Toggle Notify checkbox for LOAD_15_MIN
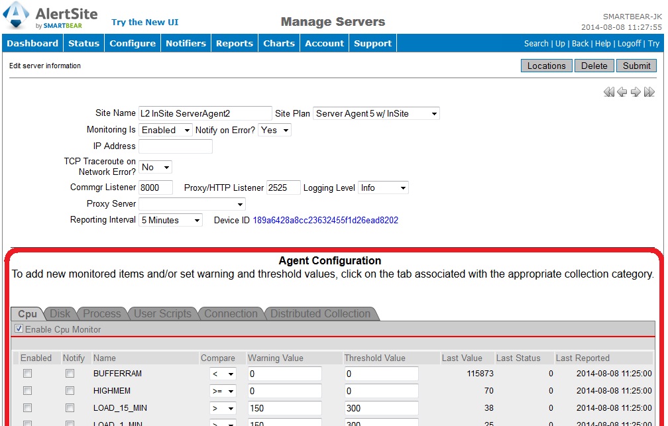668x426 pixels. [70, 408]
